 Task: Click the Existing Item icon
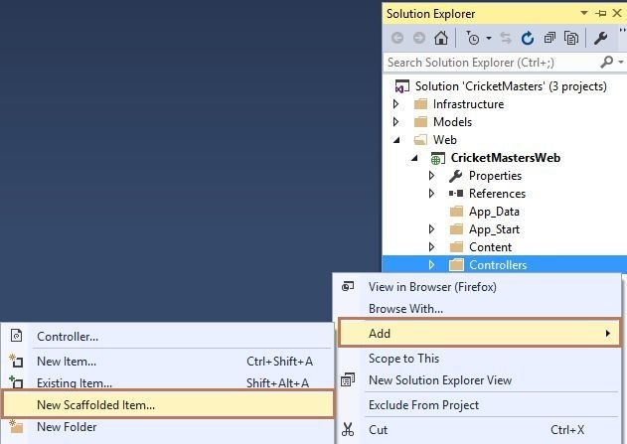point(16,382)
